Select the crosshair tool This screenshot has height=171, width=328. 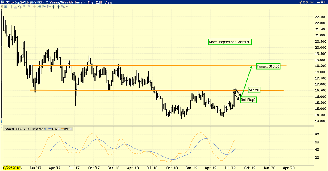coord(34,7)
